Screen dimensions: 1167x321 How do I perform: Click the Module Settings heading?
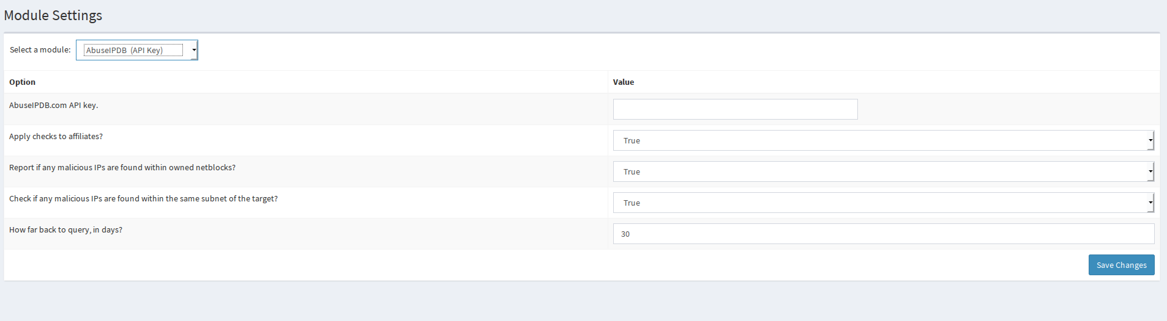[53, 15]
